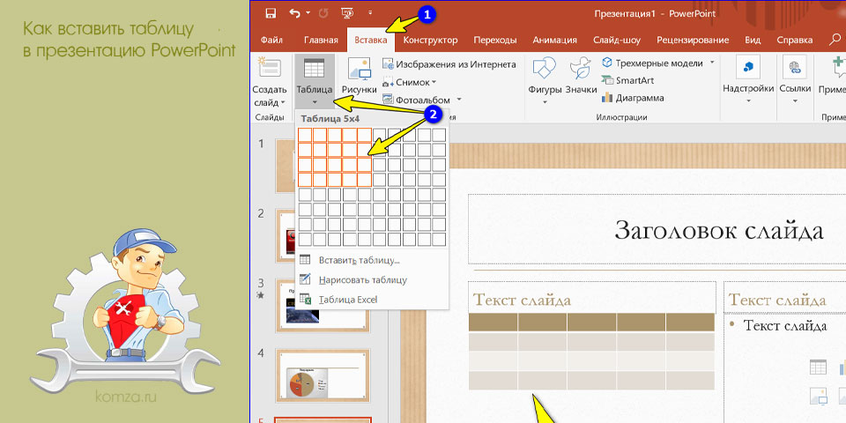This screenshot has width=846, height=423.
Task: Insert a Диаграмма chart
Action: (633, 98)
